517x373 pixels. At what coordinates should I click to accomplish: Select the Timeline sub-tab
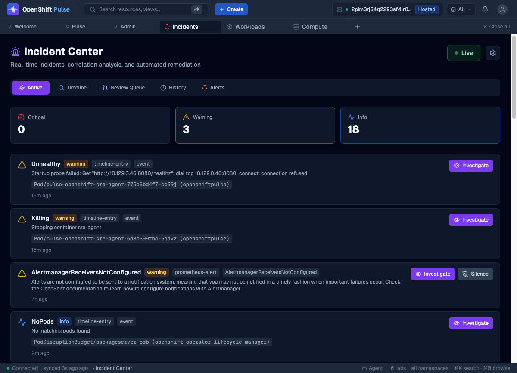72,88
